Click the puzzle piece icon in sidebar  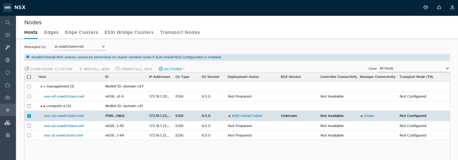point(8,85)
